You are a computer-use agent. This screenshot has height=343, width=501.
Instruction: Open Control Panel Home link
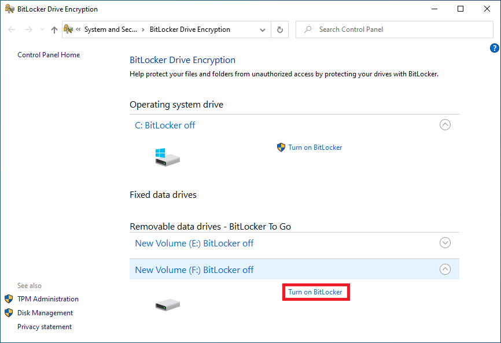49,55
